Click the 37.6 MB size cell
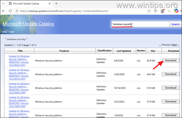The image size is (182, 118). coord(151,115)
